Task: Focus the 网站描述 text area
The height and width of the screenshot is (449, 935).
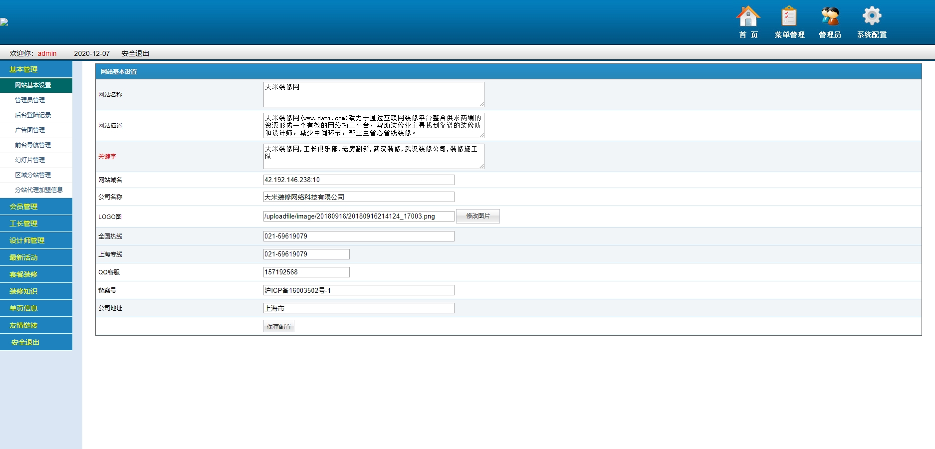Action: click(374, 125)
